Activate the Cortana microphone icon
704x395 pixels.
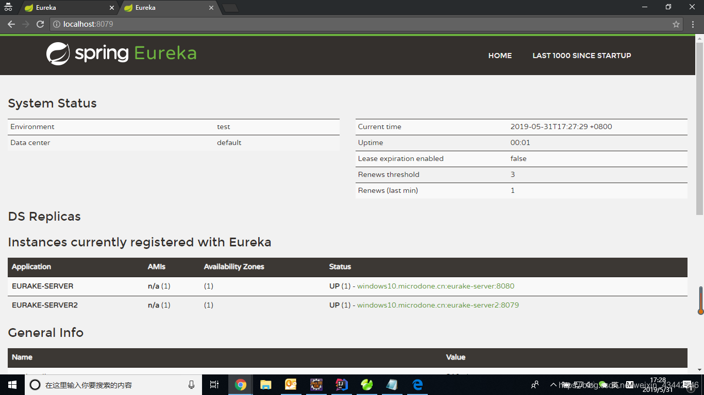[192, 385]
